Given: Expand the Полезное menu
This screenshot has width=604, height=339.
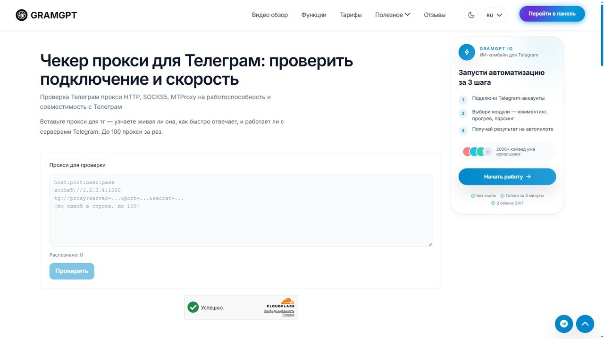Looking at the screenshot, I should click(x=393, y=15).
